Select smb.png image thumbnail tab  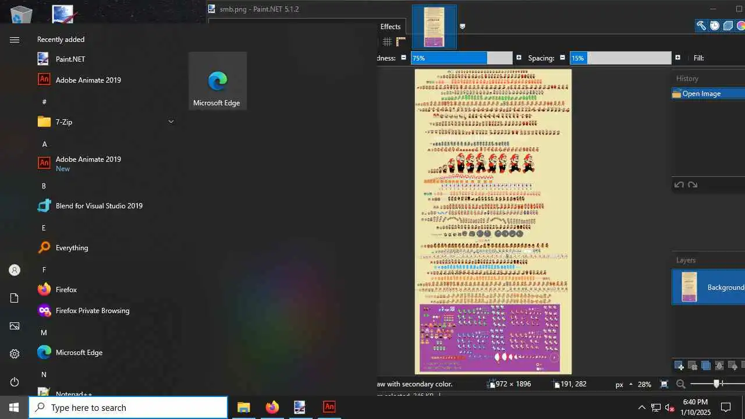(x=434, y=27)
